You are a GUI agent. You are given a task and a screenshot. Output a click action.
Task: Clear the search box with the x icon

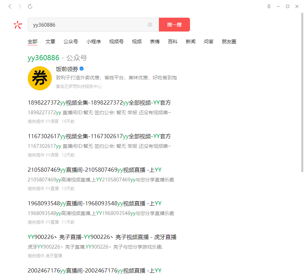(150, 25)
